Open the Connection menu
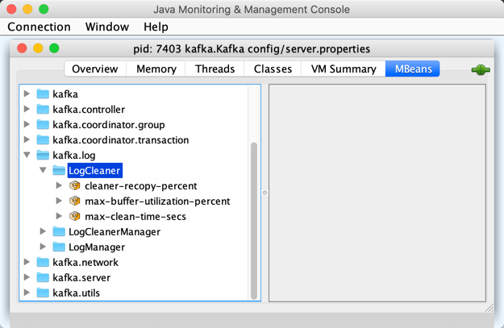The width and height of the screenshot is (504, 328). point(39,27)
